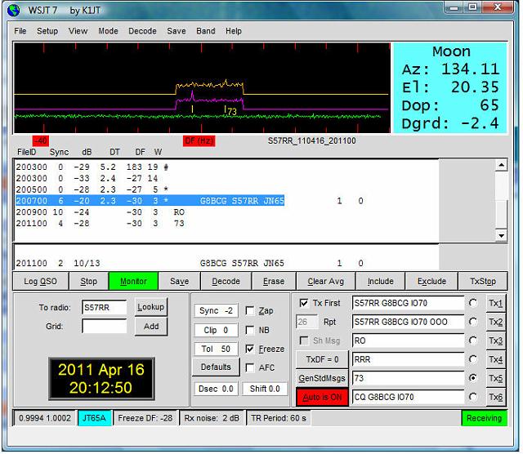Enable the Zap checkbox

coord(250,310)
